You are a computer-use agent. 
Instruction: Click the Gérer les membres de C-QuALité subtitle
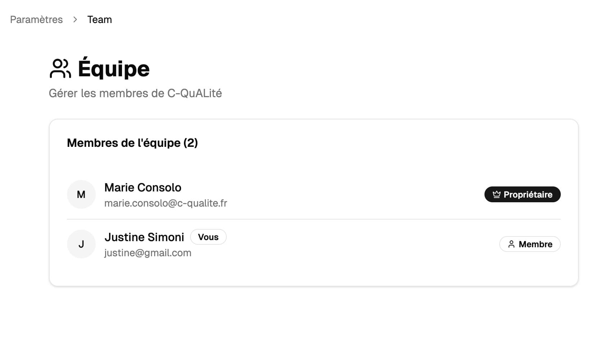point(135,93)
